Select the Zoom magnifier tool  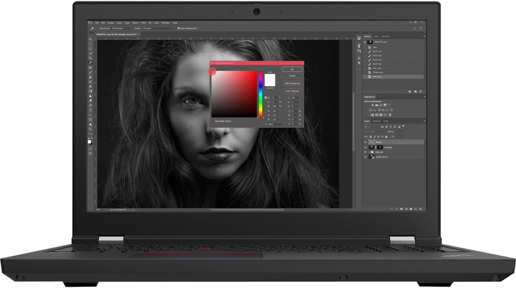(90, 129)
